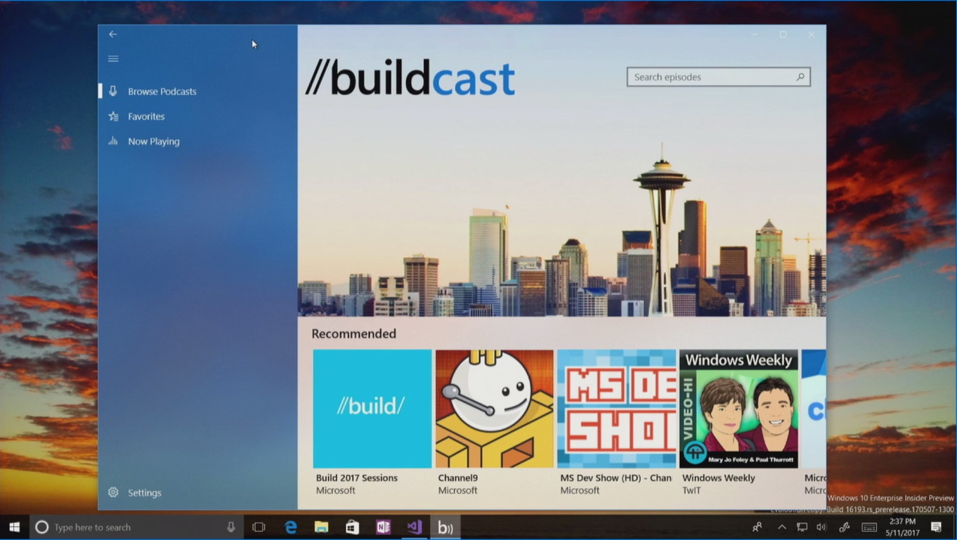Open the Browse Podcasts section
Viewport: 957px width, 540px height.
pyautogui.click(x=198, y=91)
